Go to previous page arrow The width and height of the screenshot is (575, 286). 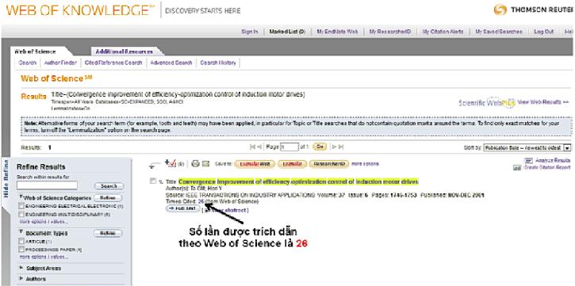[259, 147]
